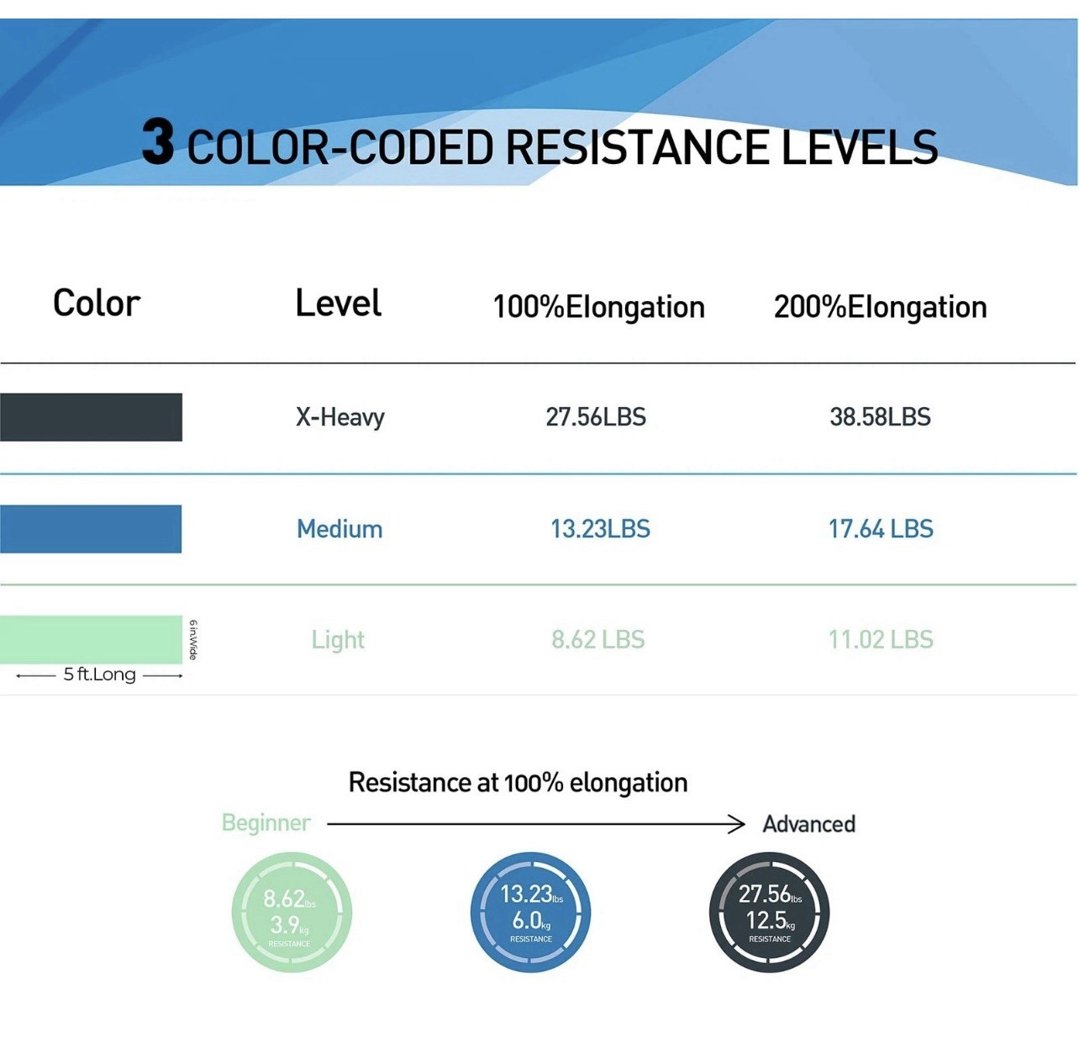This screenshot has height=1042, width=1079.
Task: Click the Color column header
Action: (97, 303)
